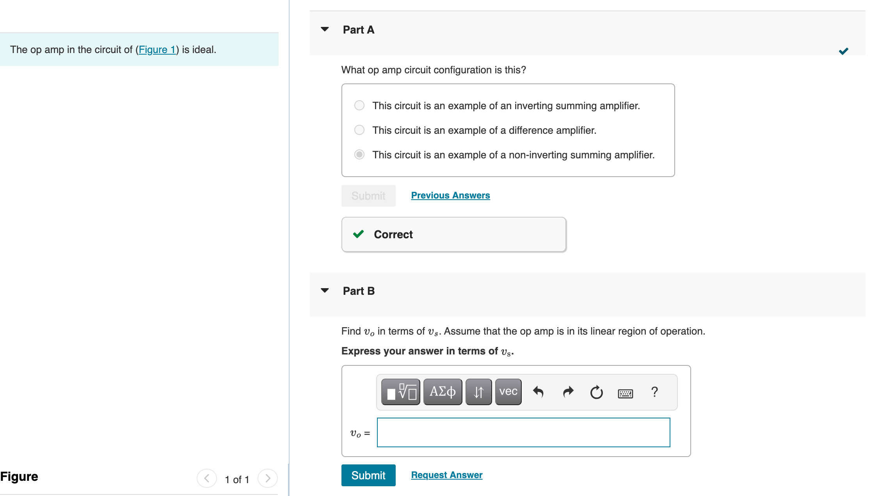
Task: Click the vec vector button
Action: [x=508, y=392]
